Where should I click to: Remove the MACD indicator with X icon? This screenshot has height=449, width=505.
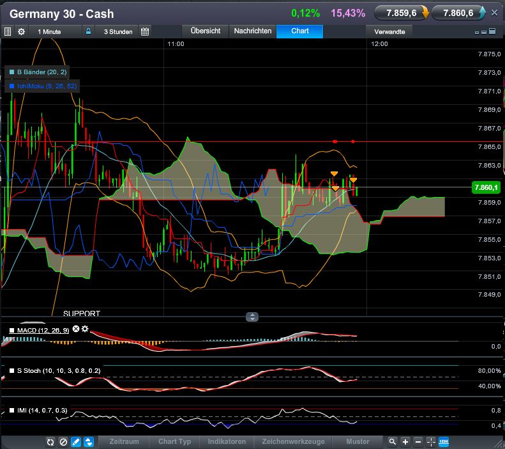76,329
